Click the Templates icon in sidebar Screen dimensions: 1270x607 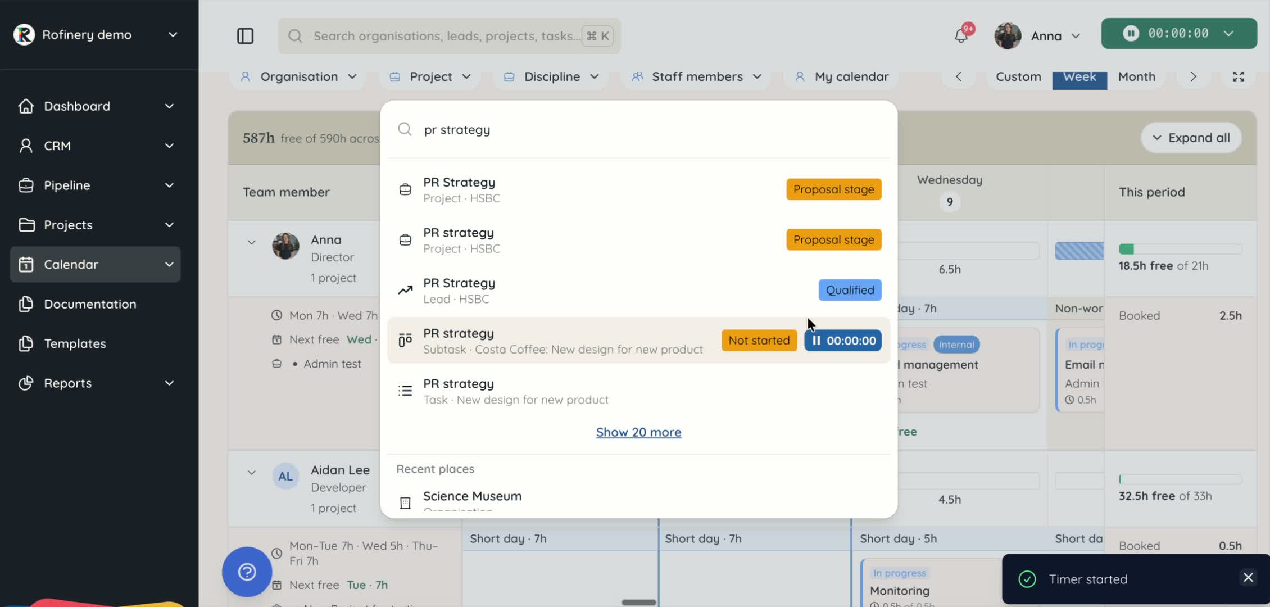click(26, 343)
